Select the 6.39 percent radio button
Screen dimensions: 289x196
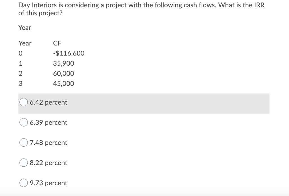click(x=24, y=122)
